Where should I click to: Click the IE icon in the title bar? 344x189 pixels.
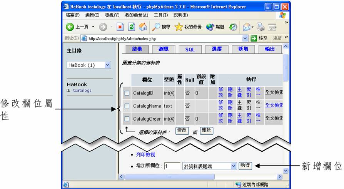[x=66, y=7]
